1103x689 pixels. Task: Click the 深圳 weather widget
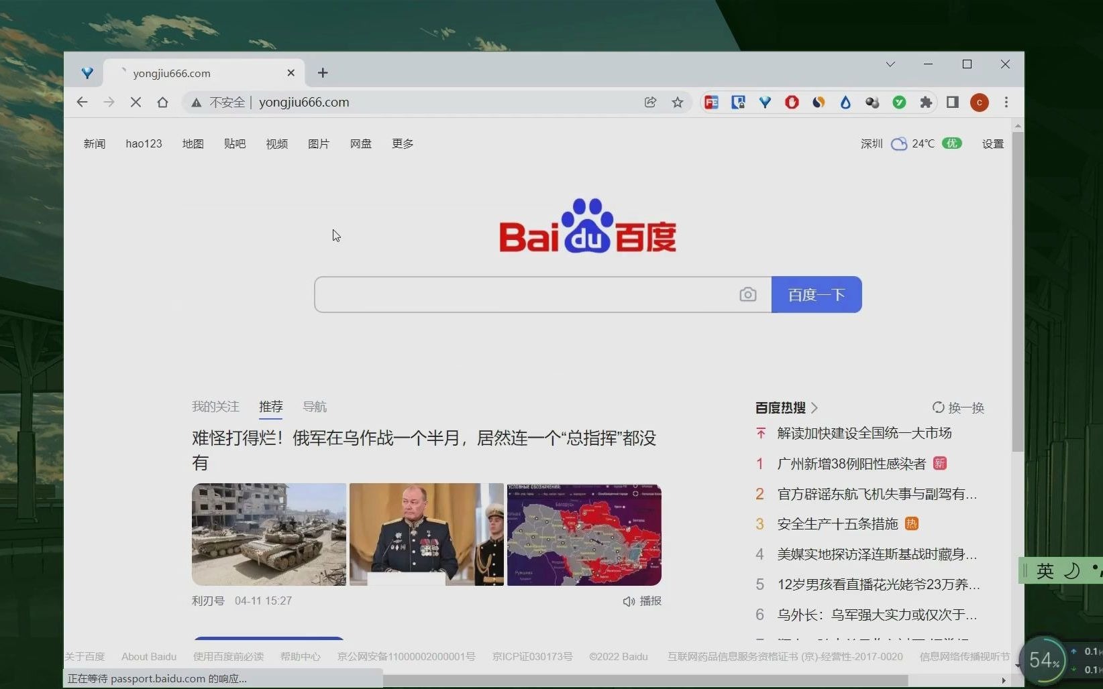[911, 143]
